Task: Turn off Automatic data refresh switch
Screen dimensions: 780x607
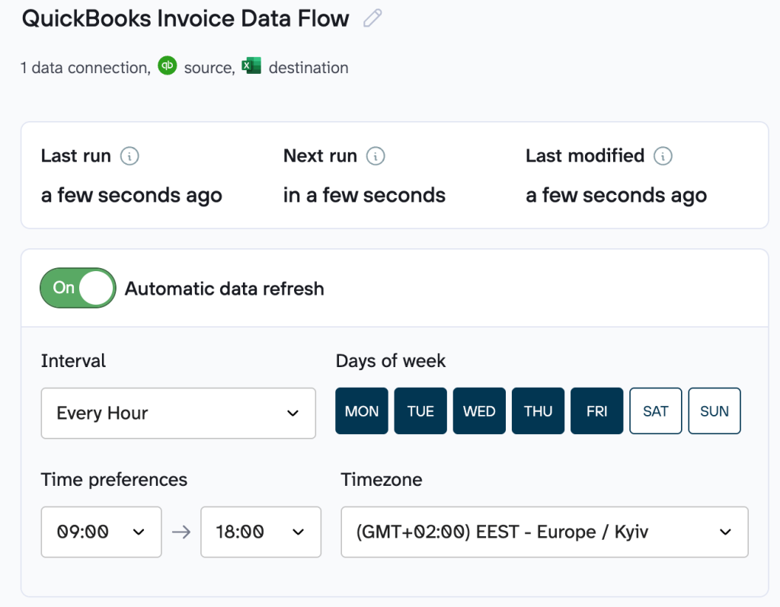Action: 78,288
